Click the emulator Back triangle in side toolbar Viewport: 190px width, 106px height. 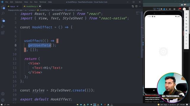pyautogui.click(x=186, y=37)
